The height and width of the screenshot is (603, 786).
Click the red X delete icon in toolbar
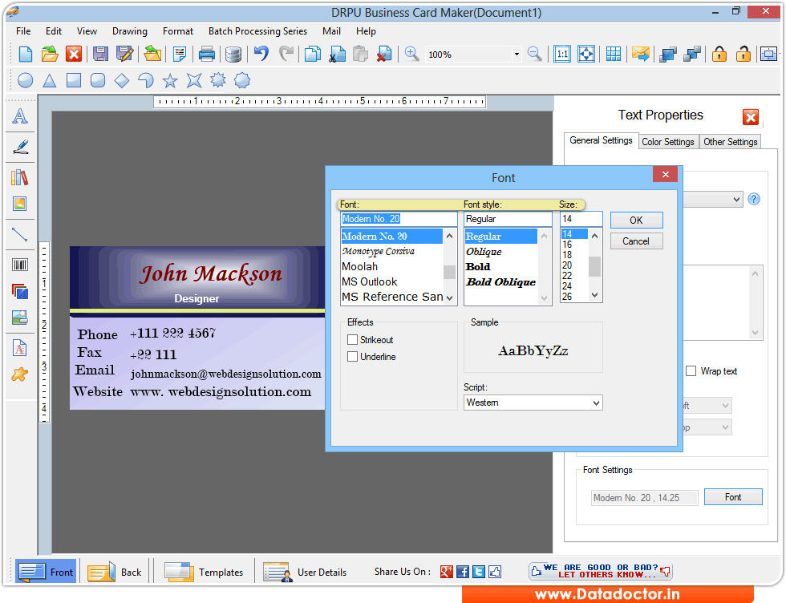coord(74,54)
